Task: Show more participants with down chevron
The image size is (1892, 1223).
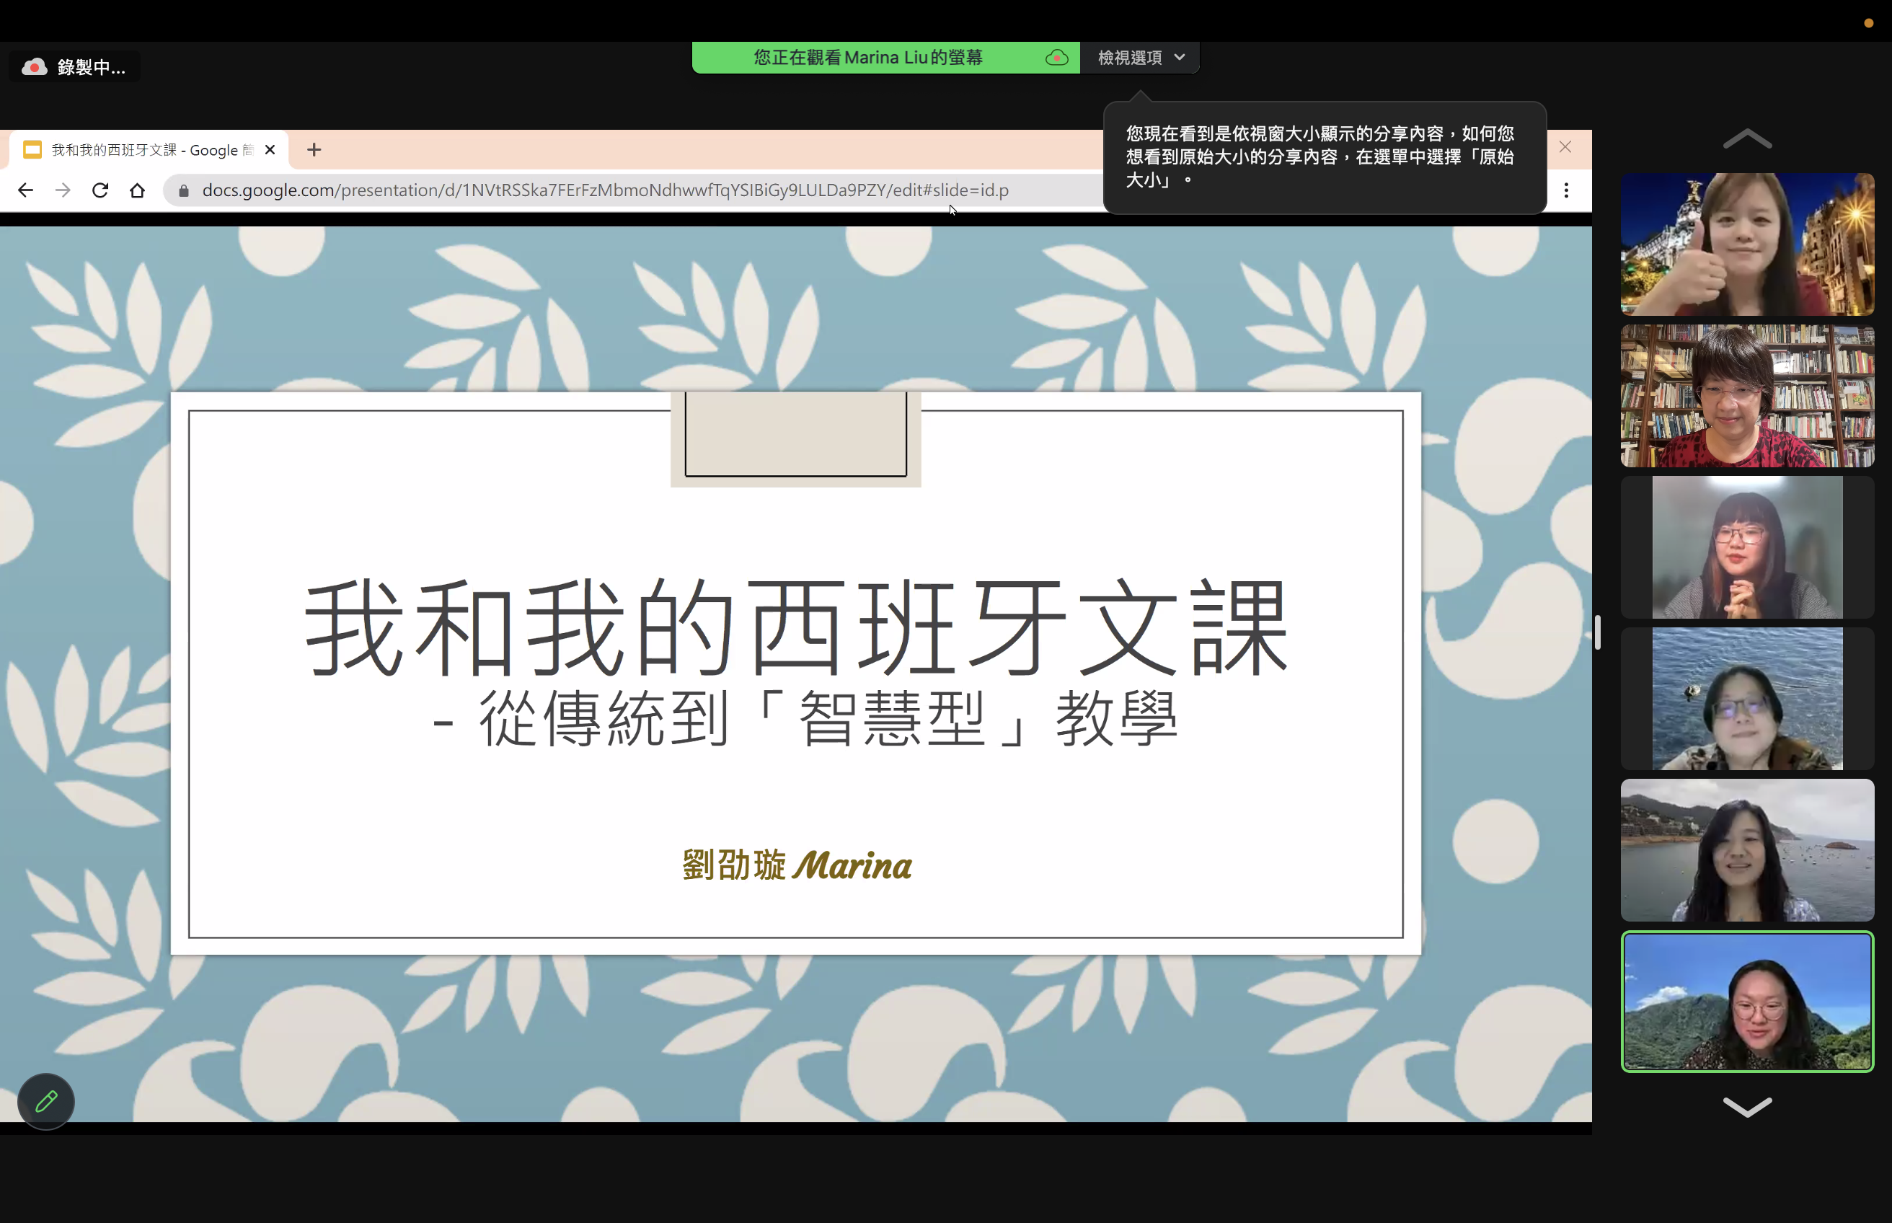Action: pyautogui.click(x=1746, y=1105)
